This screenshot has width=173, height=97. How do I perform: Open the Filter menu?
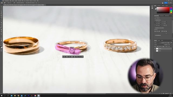[x=23, y=1]
